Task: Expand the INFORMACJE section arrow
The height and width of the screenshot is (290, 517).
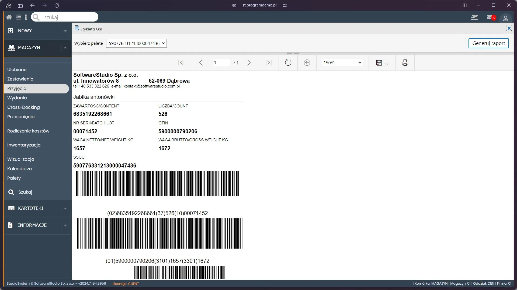Action: (65, 225)
